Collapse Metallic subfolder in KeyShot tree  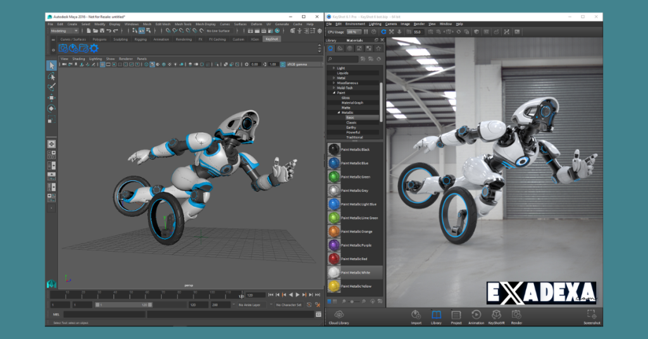pos(339,113)
